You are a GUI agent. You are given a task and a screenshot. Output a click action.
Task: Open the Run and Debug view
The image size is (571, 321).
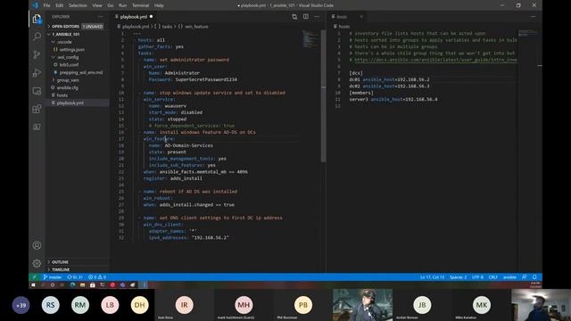37,73
